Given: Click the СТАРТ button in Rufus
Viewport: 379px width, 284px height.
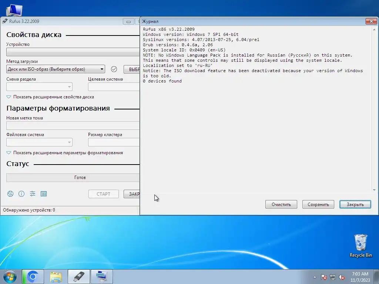Looking at the screenshot, I should coord(104,194).
